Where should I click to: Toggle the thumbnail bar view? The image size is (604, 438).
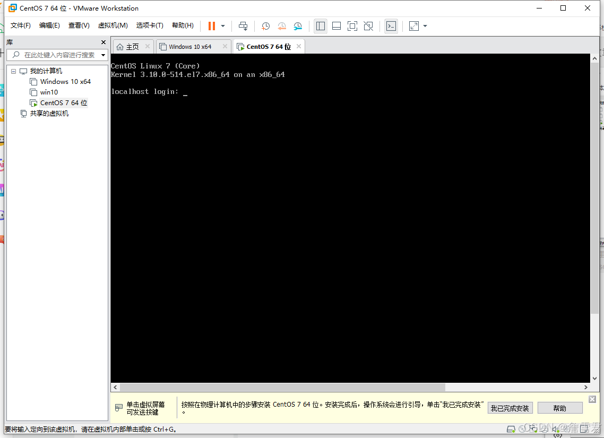[336, 26]
